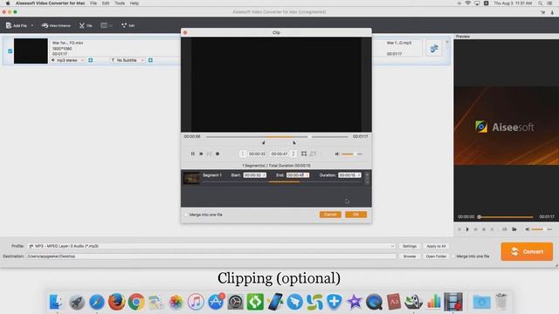The width and height of the screenshot is (559, 314).
Task: Pause playback in the Clip dialog
Action: tap(193, 154)
